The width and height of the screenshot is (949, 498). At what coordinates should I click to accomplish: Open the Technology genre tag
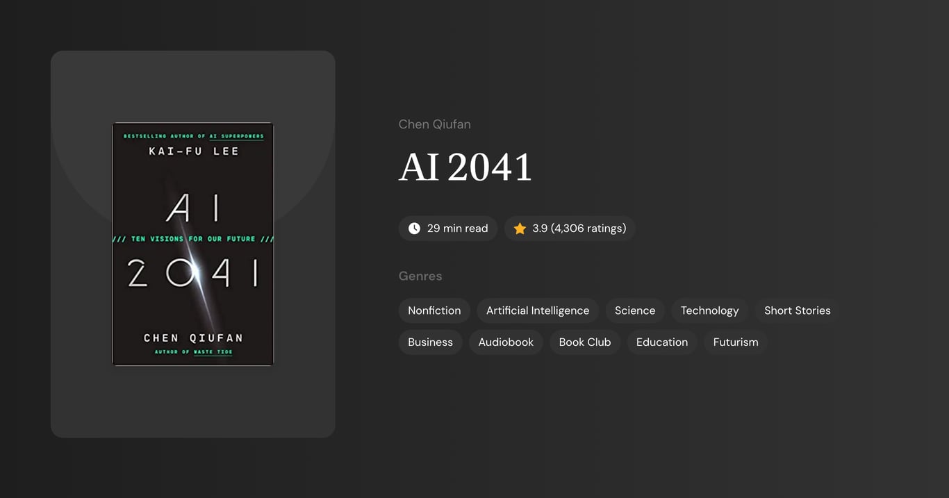tap(709, 310)
